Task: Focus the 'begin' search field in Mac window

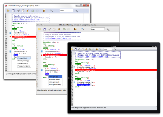Action: (98, 29)
